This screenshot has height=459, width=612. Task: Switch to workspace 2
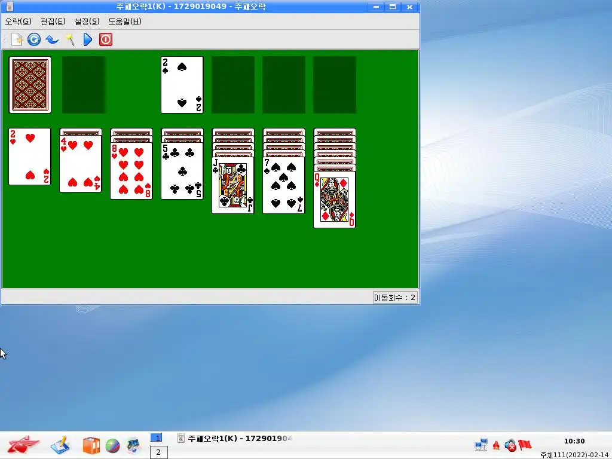[158, 452]
